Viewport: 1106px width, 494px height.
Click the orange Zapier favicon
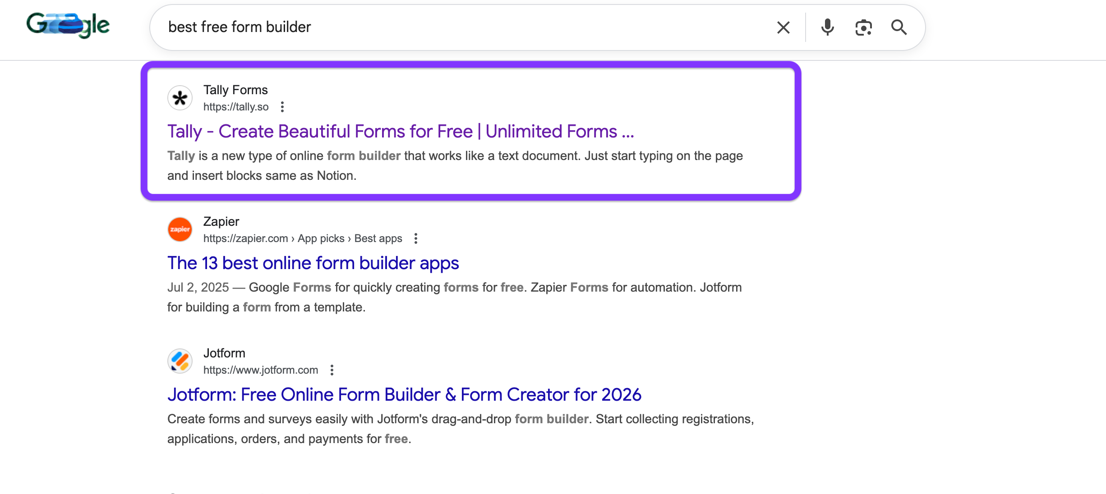pos(180,229)
